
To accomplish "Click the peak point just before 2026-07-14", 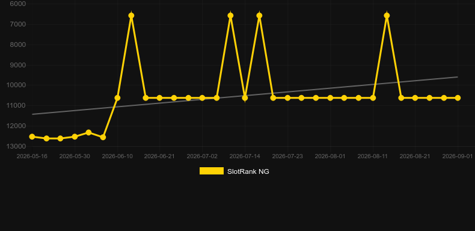I will [x=230, y=16].
